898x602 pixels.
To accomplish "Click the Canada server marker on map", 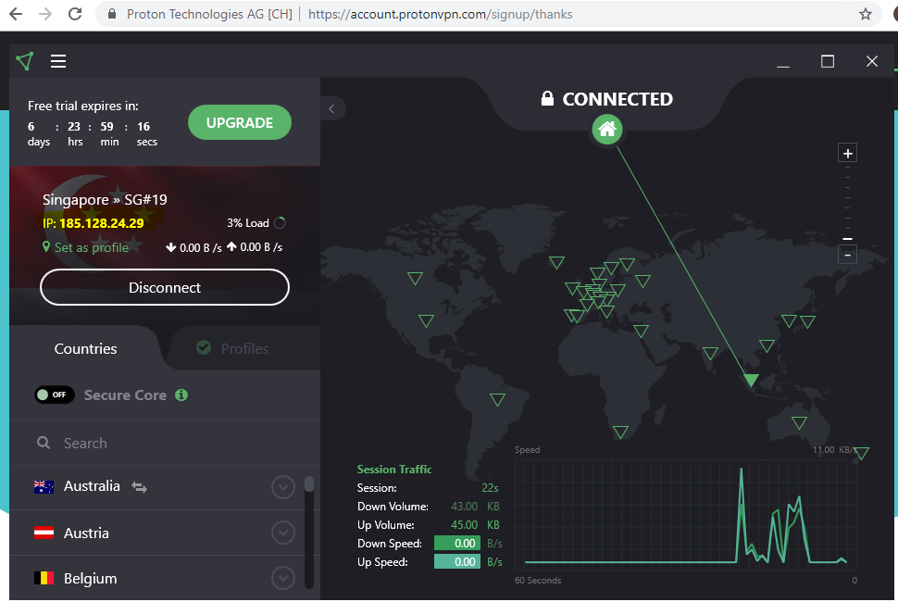I will click(415, 279).
